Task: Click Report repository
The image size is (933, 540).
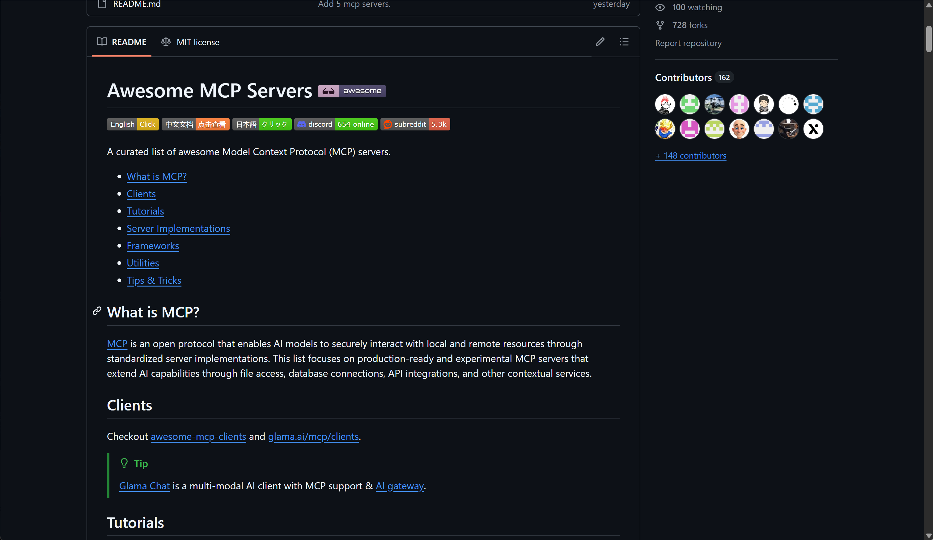Action: click(x=688, y=43)
